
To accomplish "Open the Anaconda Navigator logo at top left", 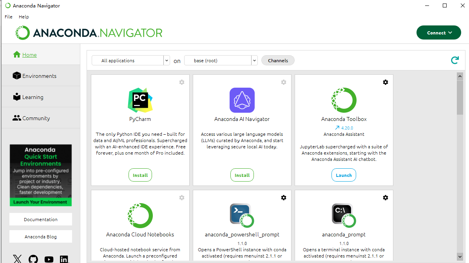I will (89, 32).
